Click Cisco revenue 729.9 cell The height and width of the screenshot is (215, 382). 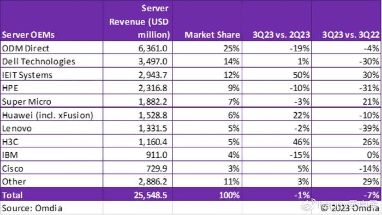coord(138,168)
